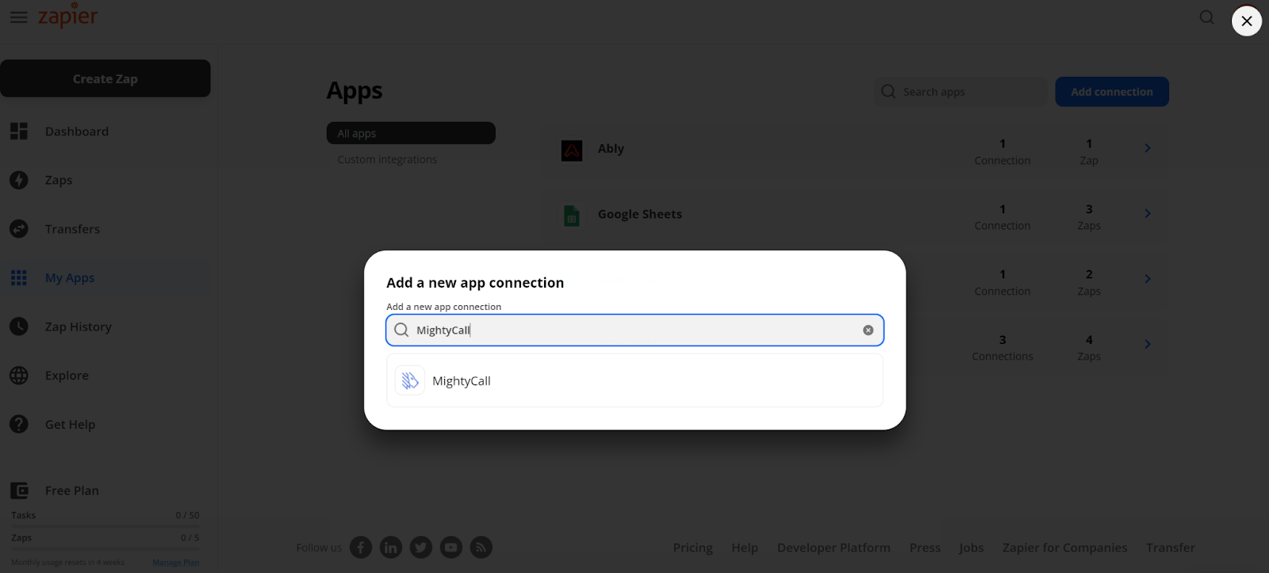Open the top-right search icon
This screenshot has width=1269, height=573.
(x=1206, y=17)
